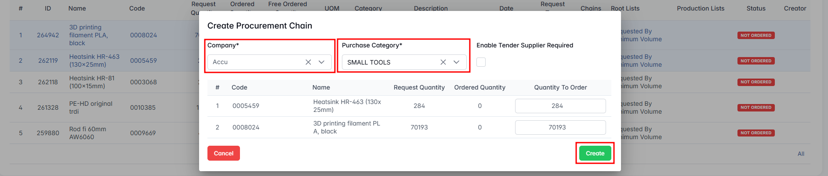This screenshot has height=176, width=828.
Task: Open Heatsink HR-81 (100×15mm) item link
Action: click(91, 82)
